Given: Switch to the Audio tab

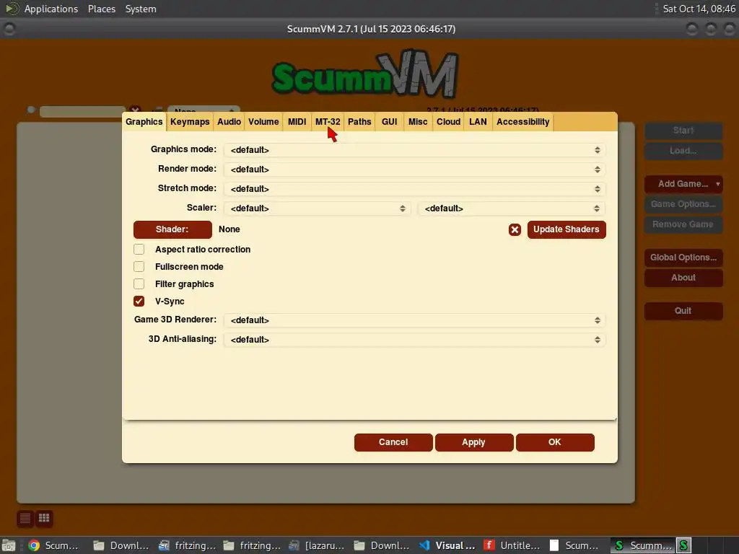Looking at the screenshot, I should [229, 122].
